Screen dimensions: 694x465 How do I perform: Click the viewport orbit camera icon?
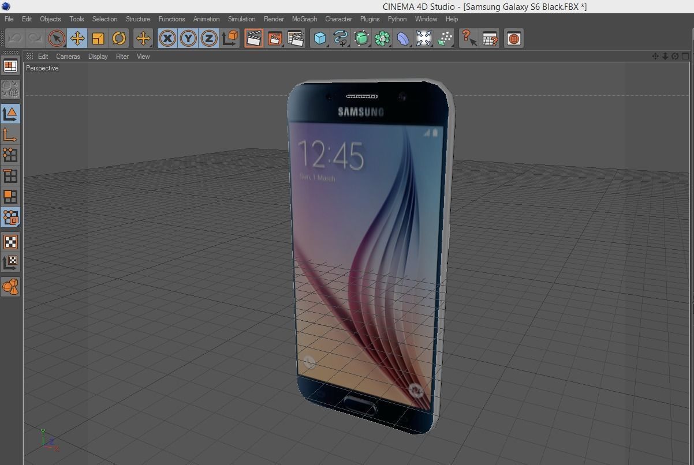pyautogui.click(x=675, y=56)
